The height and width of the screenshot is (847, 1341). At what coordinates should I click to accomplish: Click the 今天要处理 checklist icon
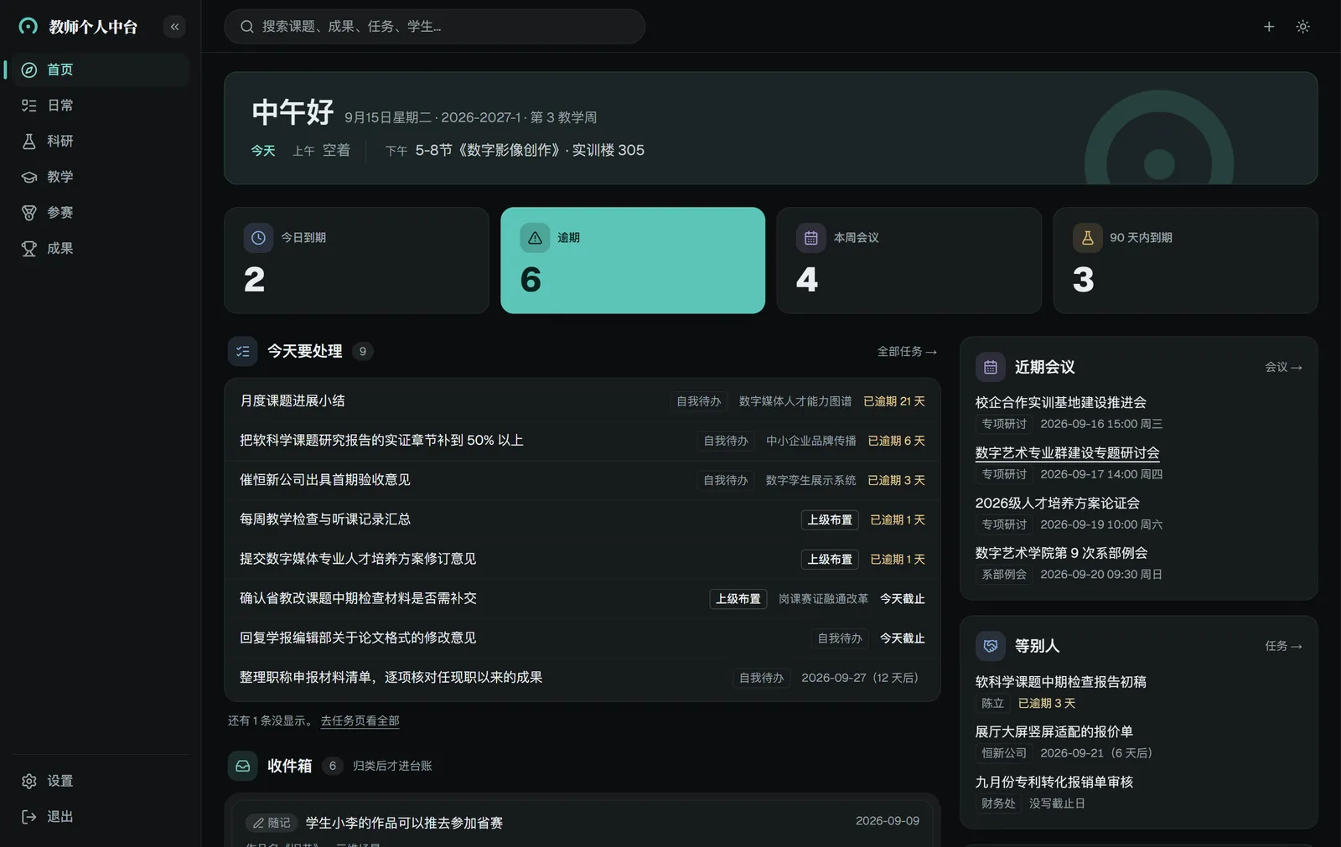pos(243,352)
